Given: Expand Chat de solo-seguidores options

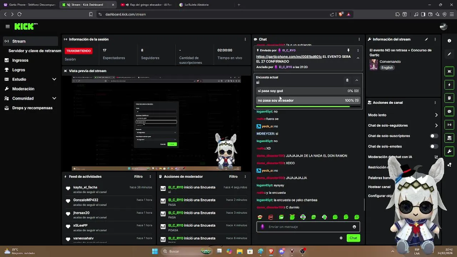Looking at the screenshot, I should point(436,125).
